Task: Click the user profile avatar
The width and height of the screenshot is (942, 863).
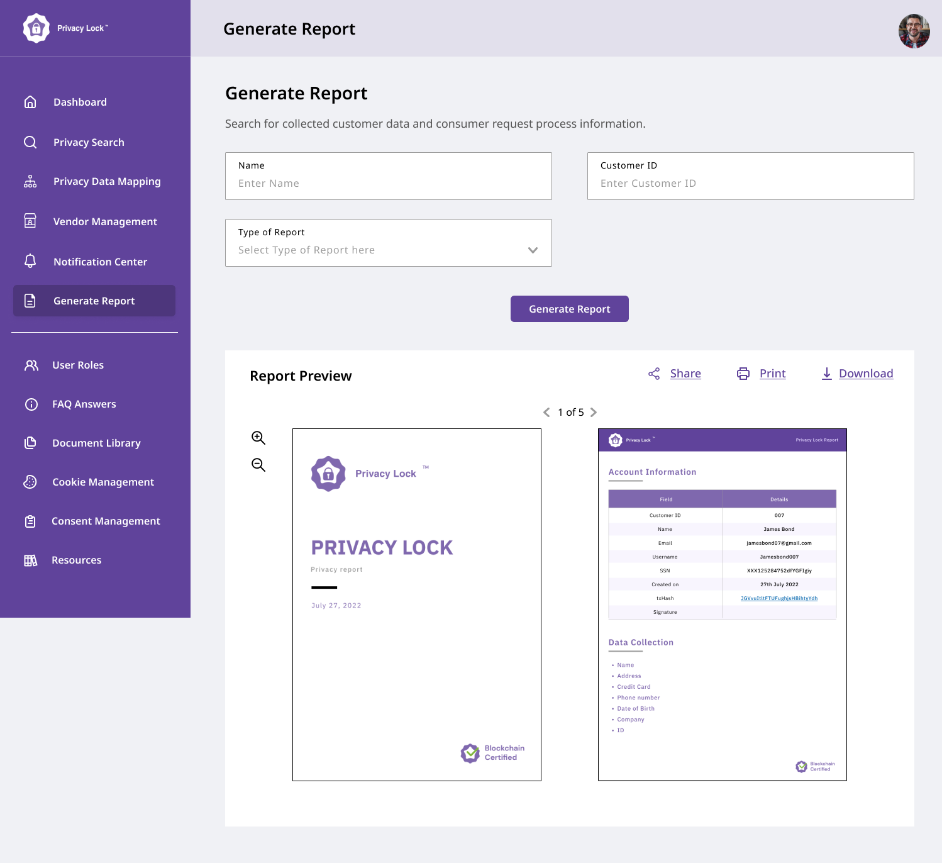Action: click(915, 30)
